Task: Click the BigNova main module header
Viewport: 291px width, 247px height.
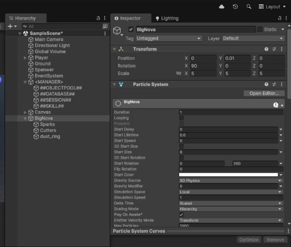Action: [198, 103]
